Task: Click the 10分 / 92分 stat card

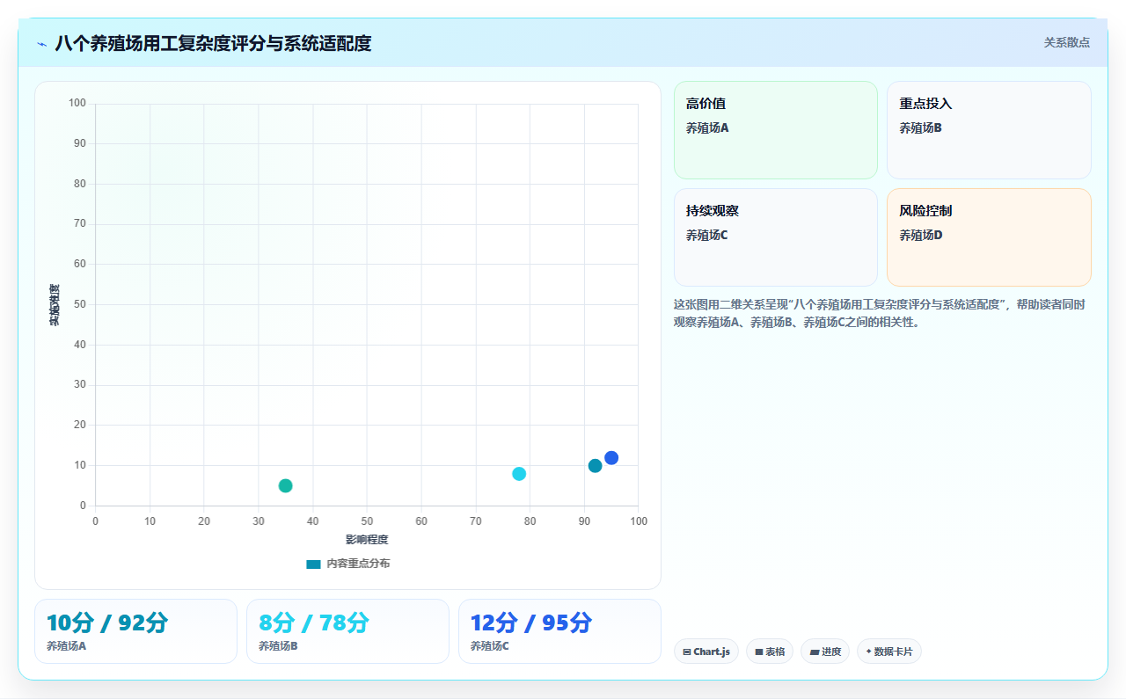Action: click(x=135, y=631)
